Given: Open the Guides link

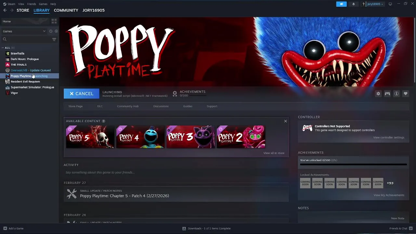Looking at the screenshot, I should pyautogui.click(x=188, y=106).
